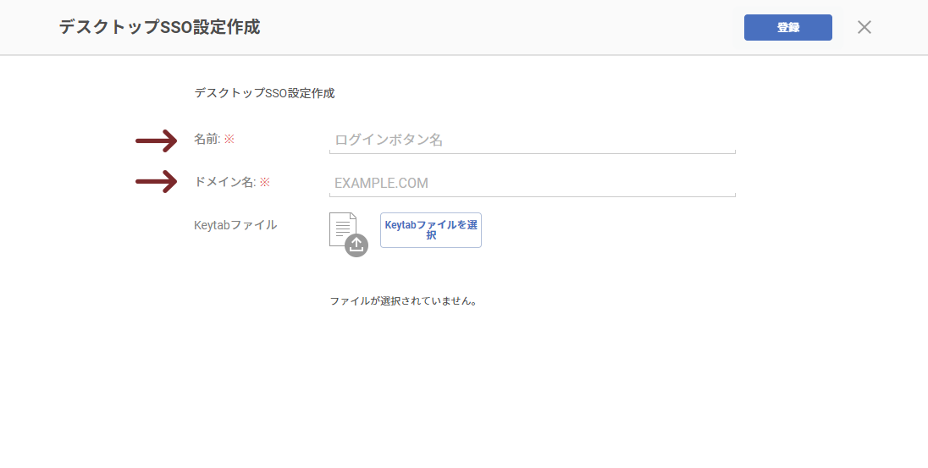Viewport: 928px width, 468px height.
Task: Select the 名前 field label
Action: tap(207, 139)
